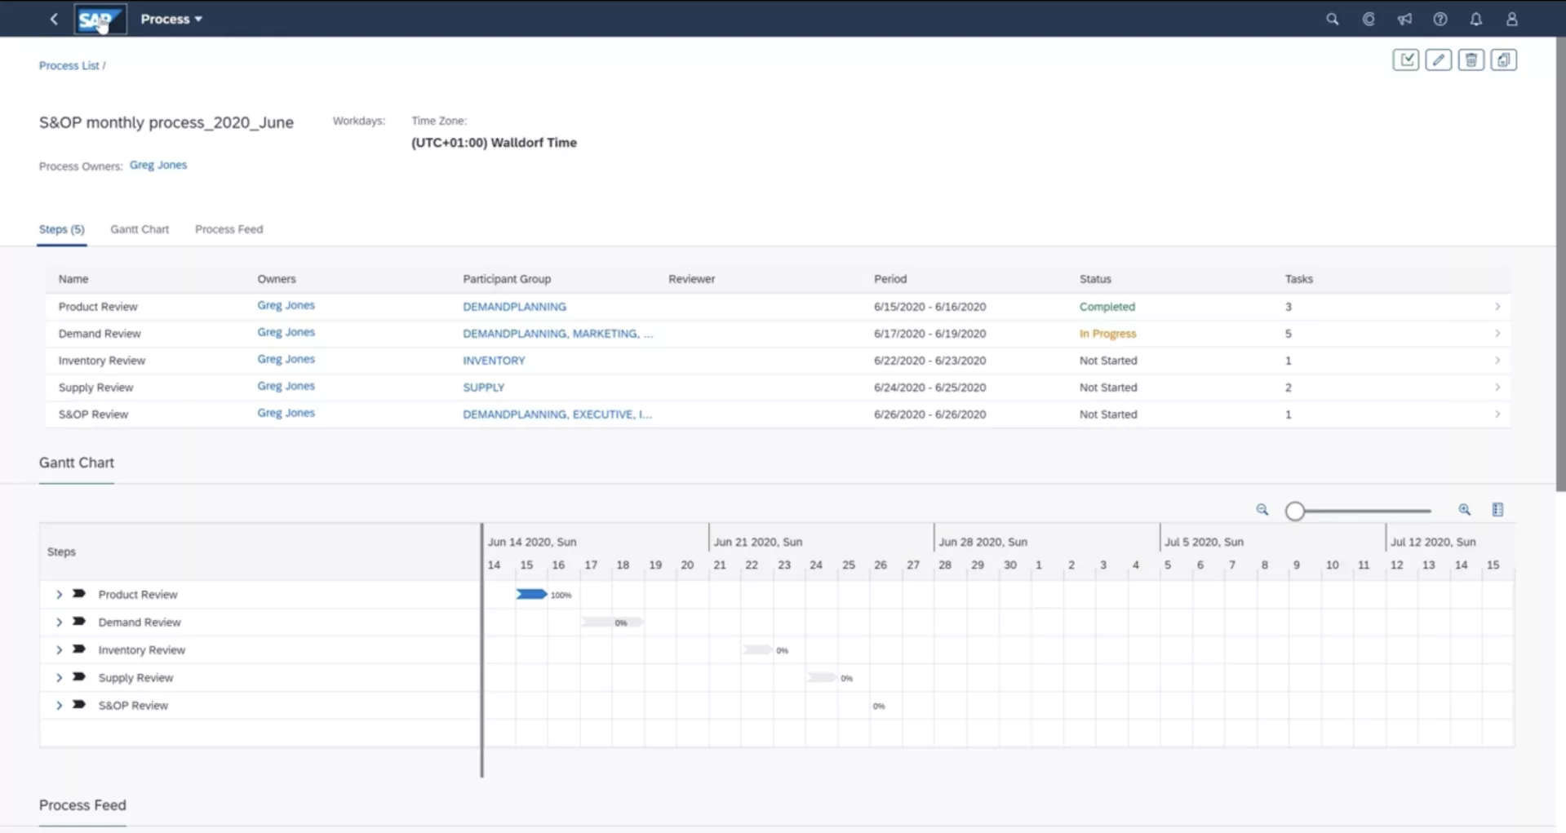Screen dimensions: 1566x833
Task: Switch to the Gantt Chart tab
Action: (140, 229)
